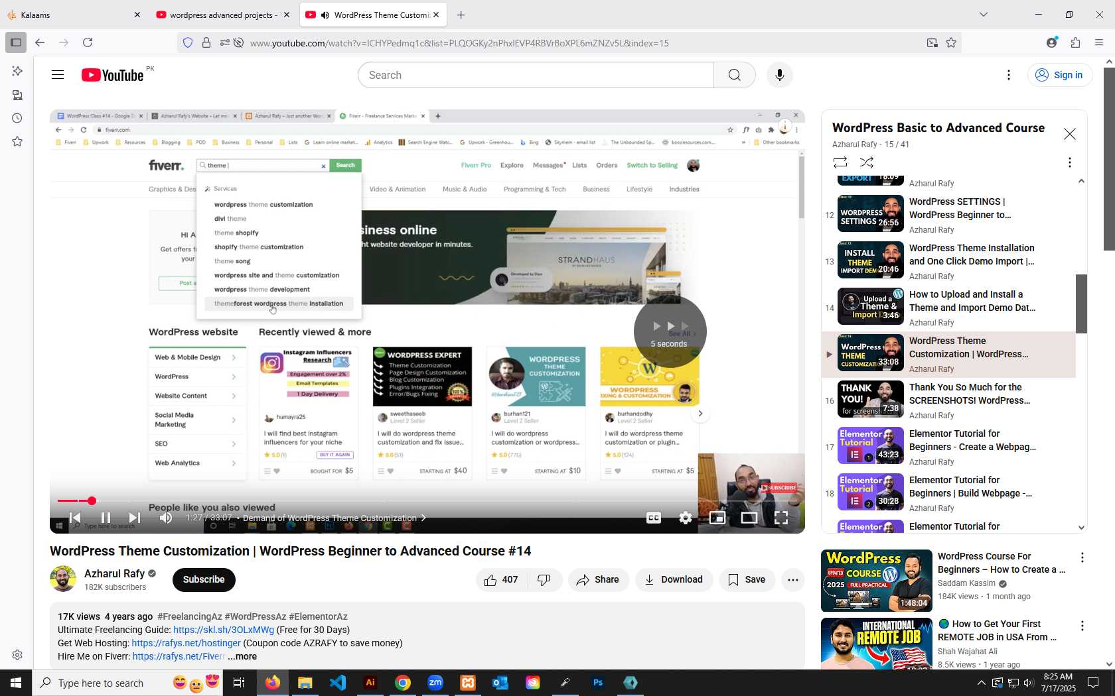Toggle theater mode view
The width and height of the screenshot is (1115, 696).
[749, 518]
